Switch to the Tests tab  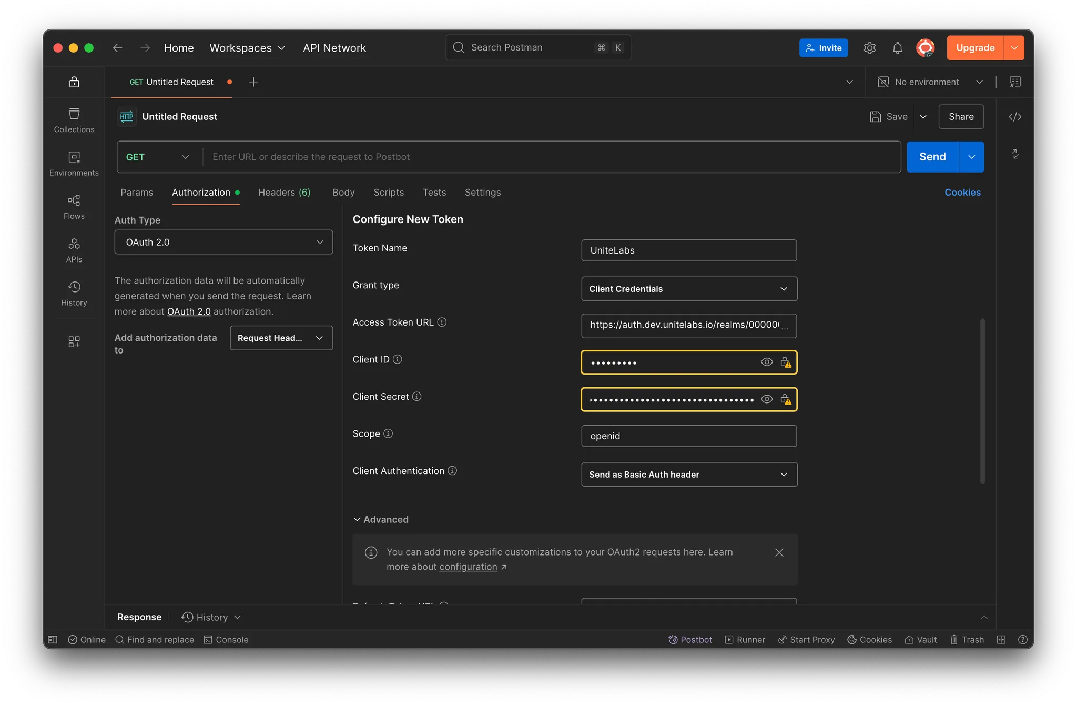pyautogui.click(x=434, y=192)
